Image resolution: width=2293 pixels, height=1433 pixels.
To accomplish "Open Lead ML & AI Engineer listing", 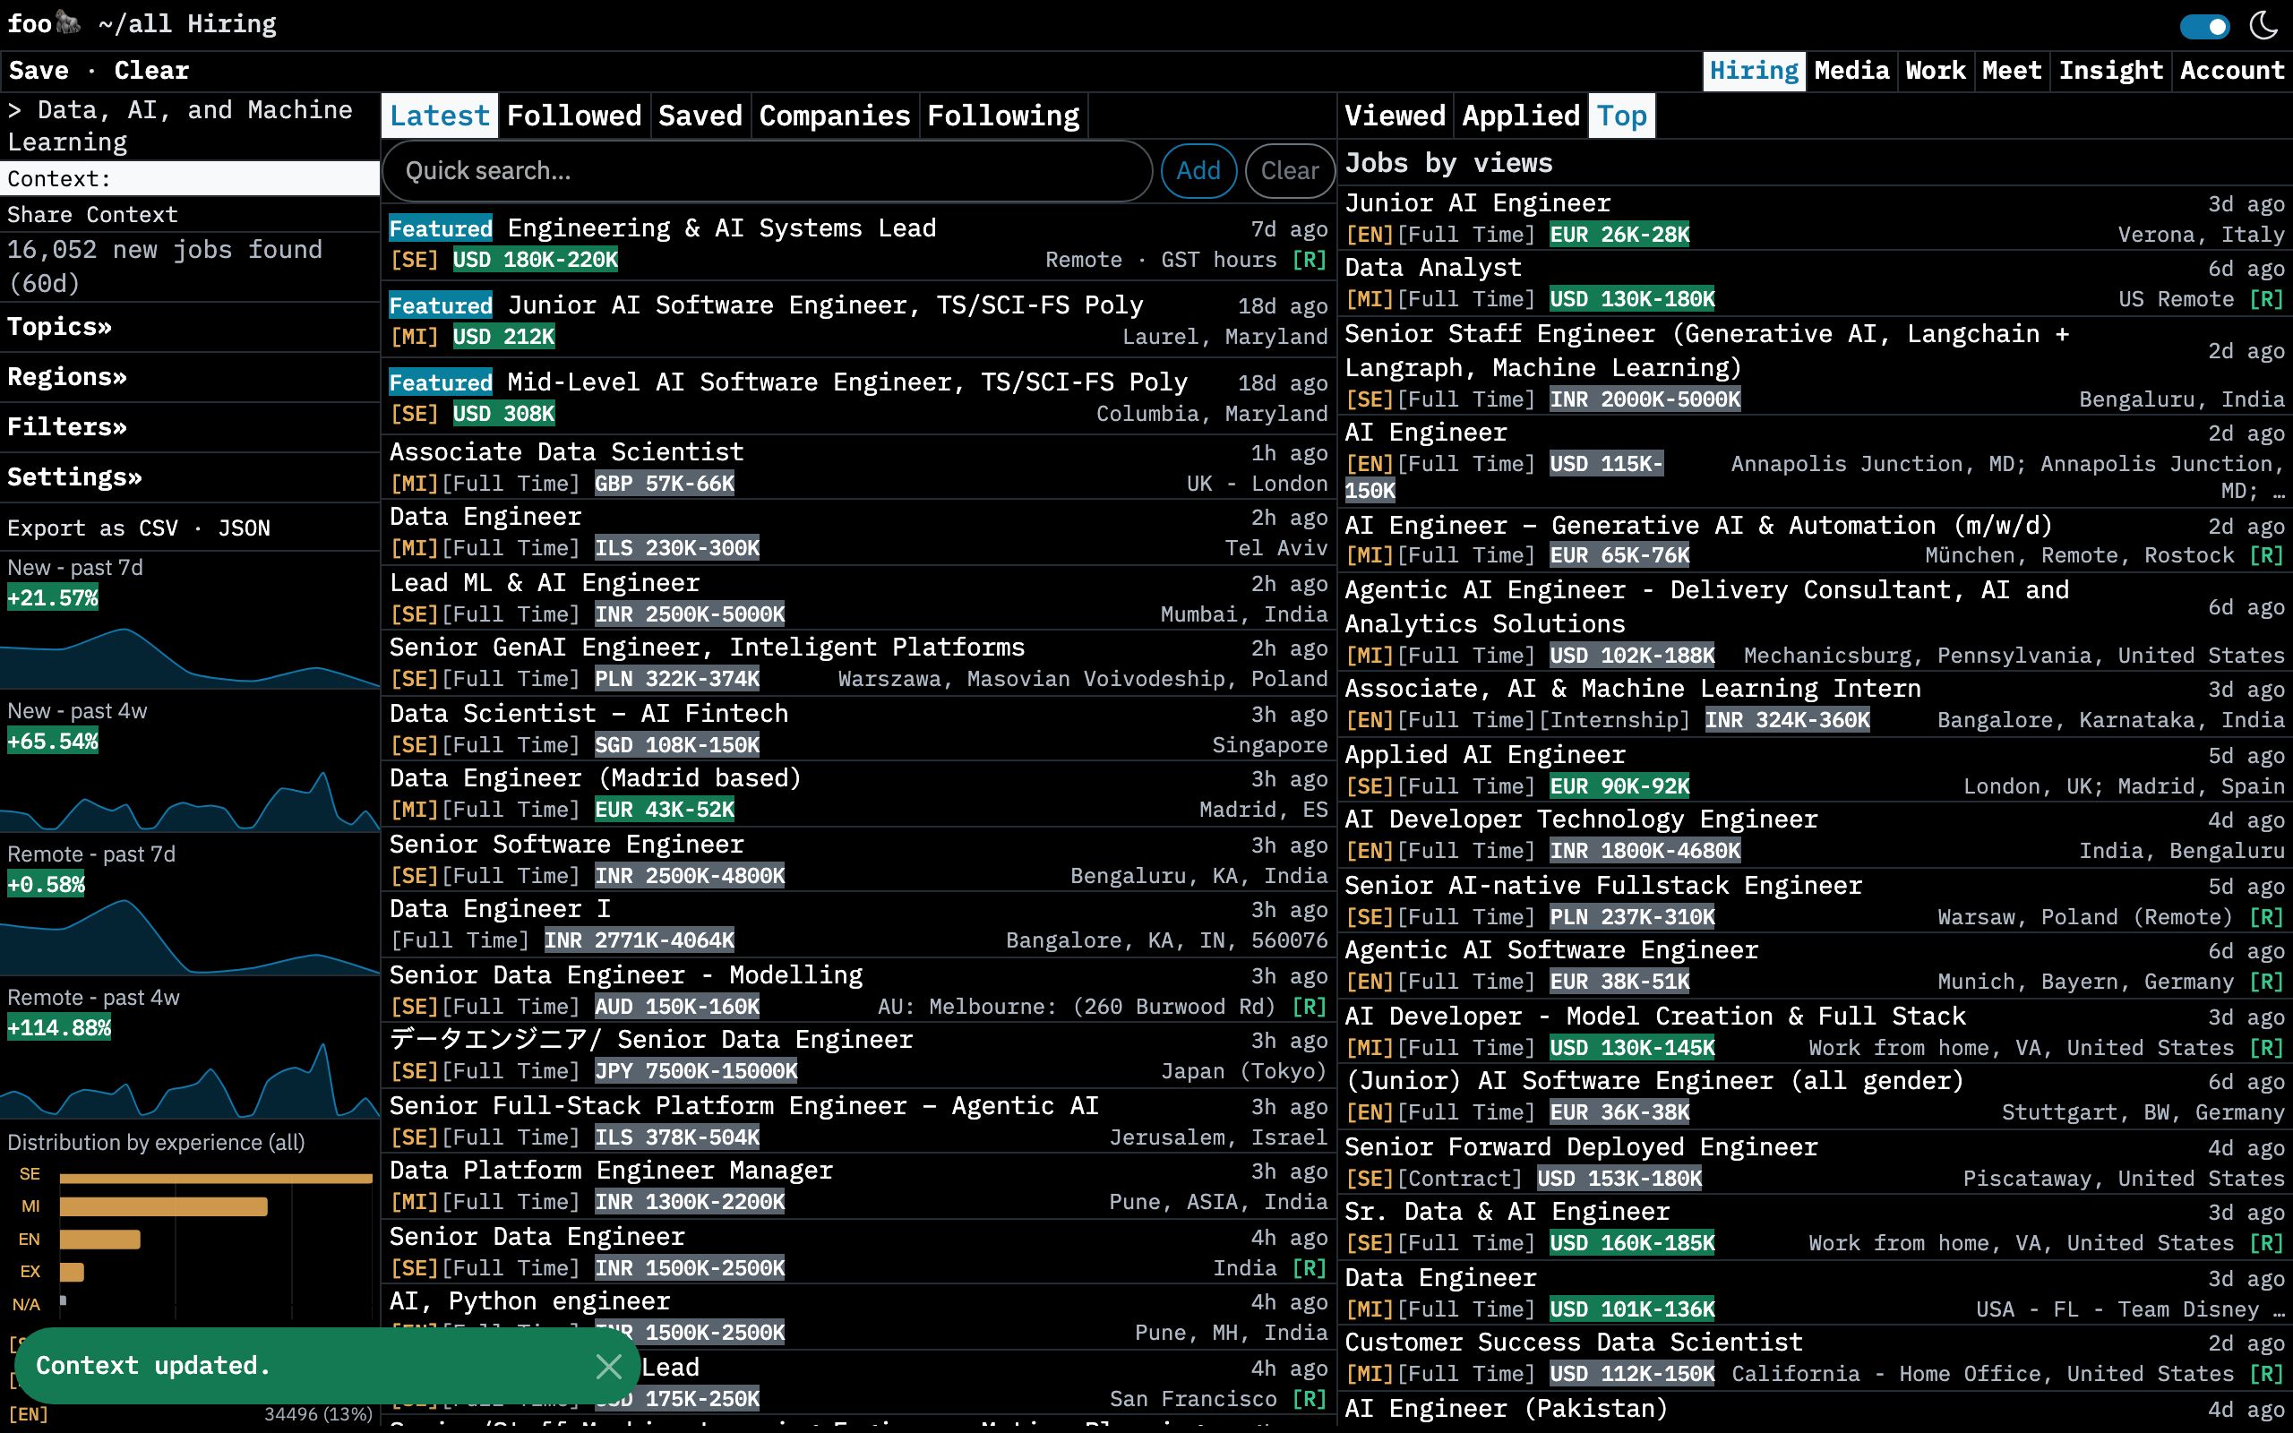I will 858,598.
